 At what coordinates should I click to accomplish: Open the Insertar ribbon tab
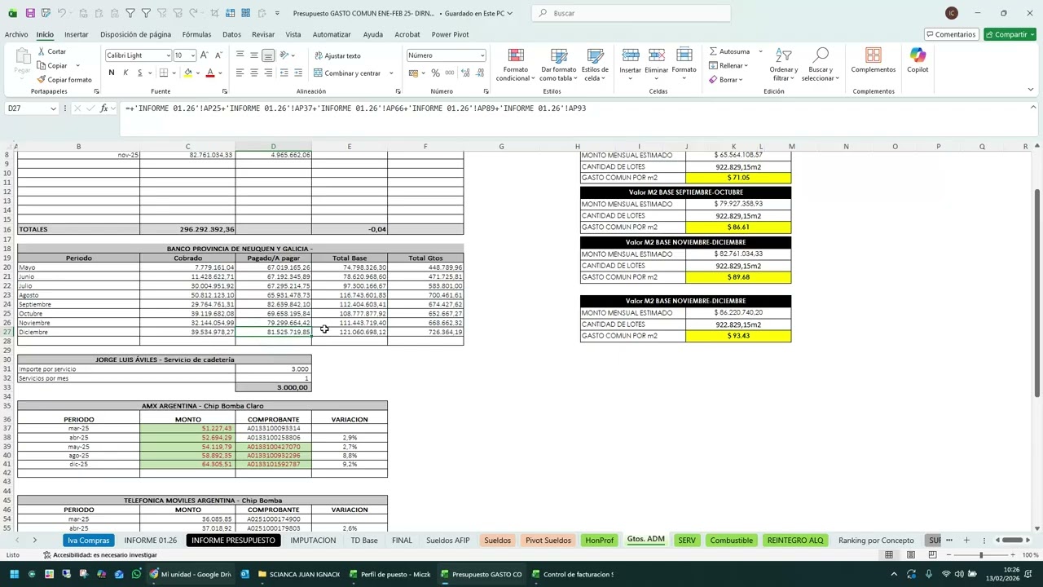click(x=76, y=34)
